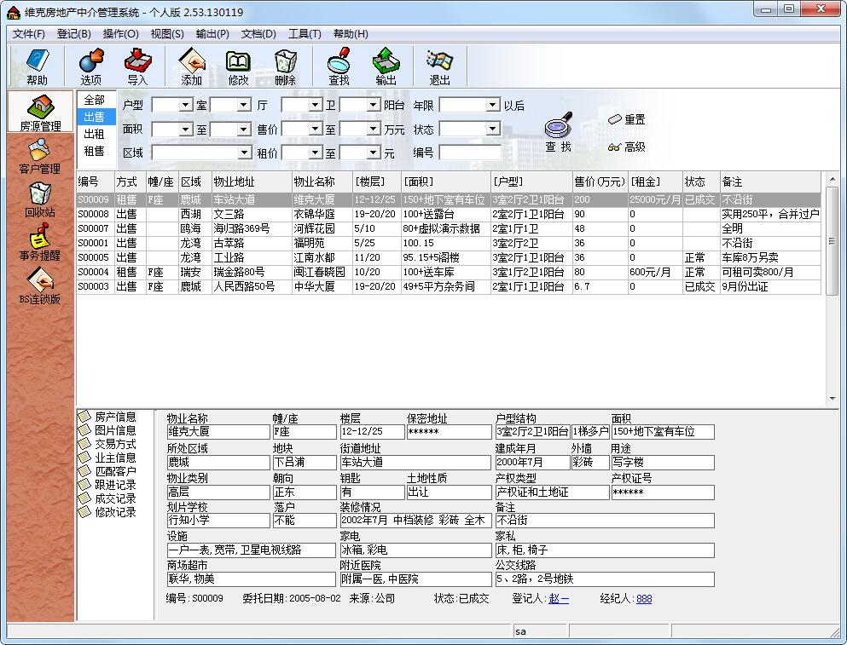Click the 赵一 registrant link
The image size is (847, 645).
(559, 599)
